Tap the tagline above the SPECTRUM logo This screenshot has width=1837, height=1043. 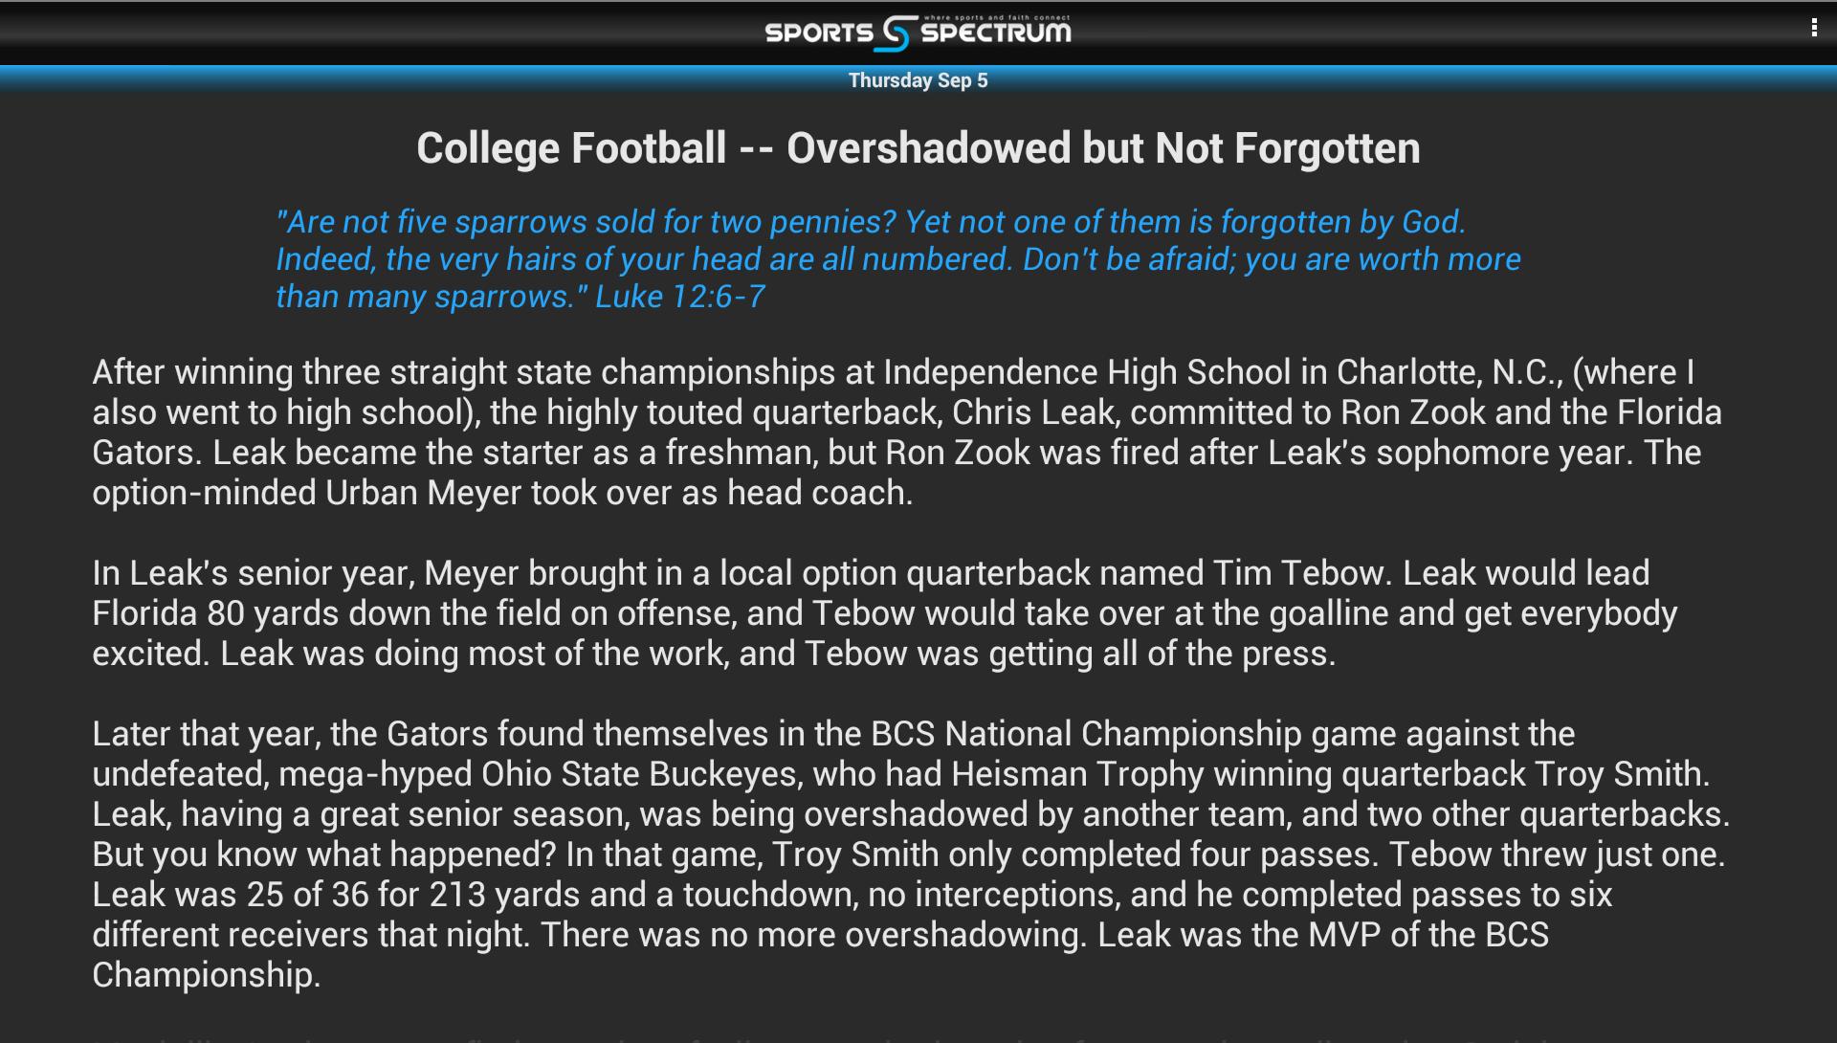click(996, 17)
